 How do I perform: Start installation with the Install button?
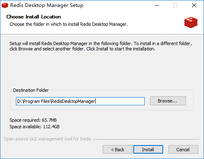tap(148, 150)
